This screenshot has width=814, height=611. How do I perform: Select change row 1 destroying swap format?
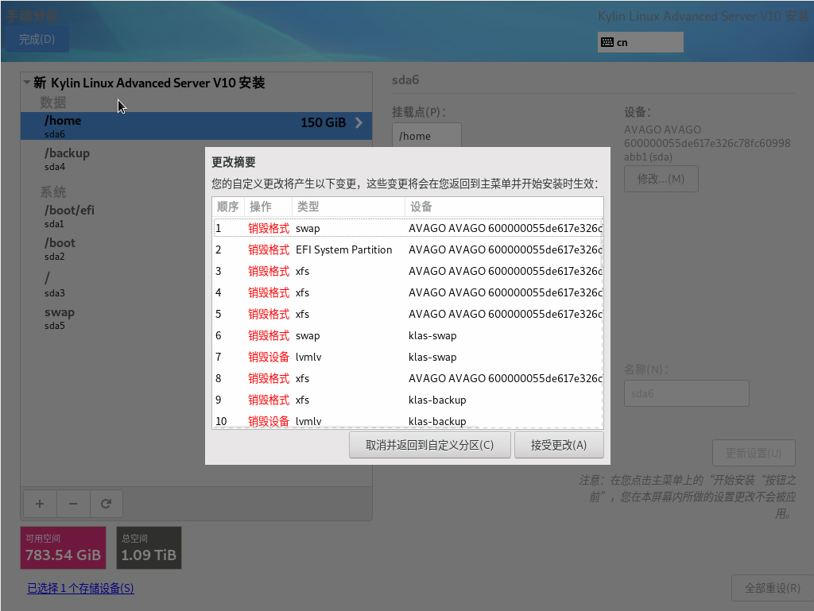pos(408,228)
